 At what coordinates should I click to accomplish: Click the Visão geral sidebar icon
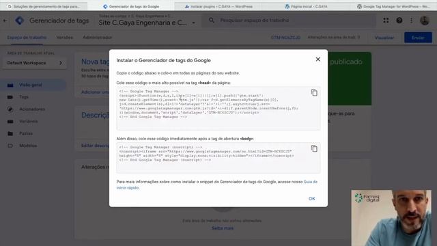click(x=10, y=85)
